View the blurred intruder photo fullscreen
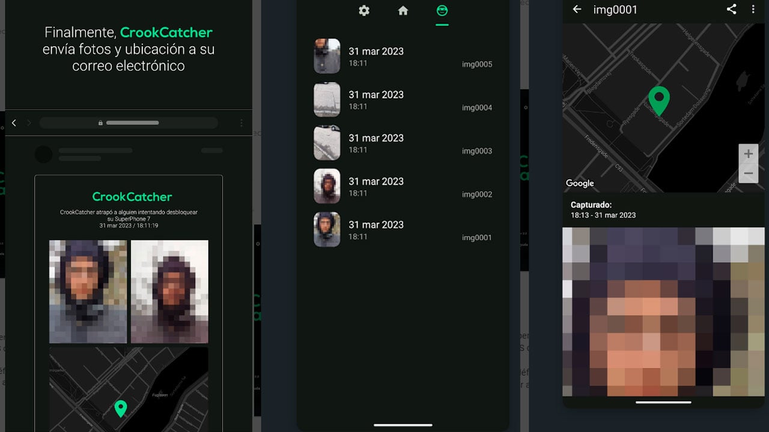Screen dimensions: 769x432 [663, 312]
